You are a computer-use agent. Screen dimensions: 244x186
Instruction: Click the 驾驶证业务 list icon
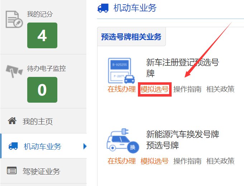pyautogui.click(x=12, y=171)
